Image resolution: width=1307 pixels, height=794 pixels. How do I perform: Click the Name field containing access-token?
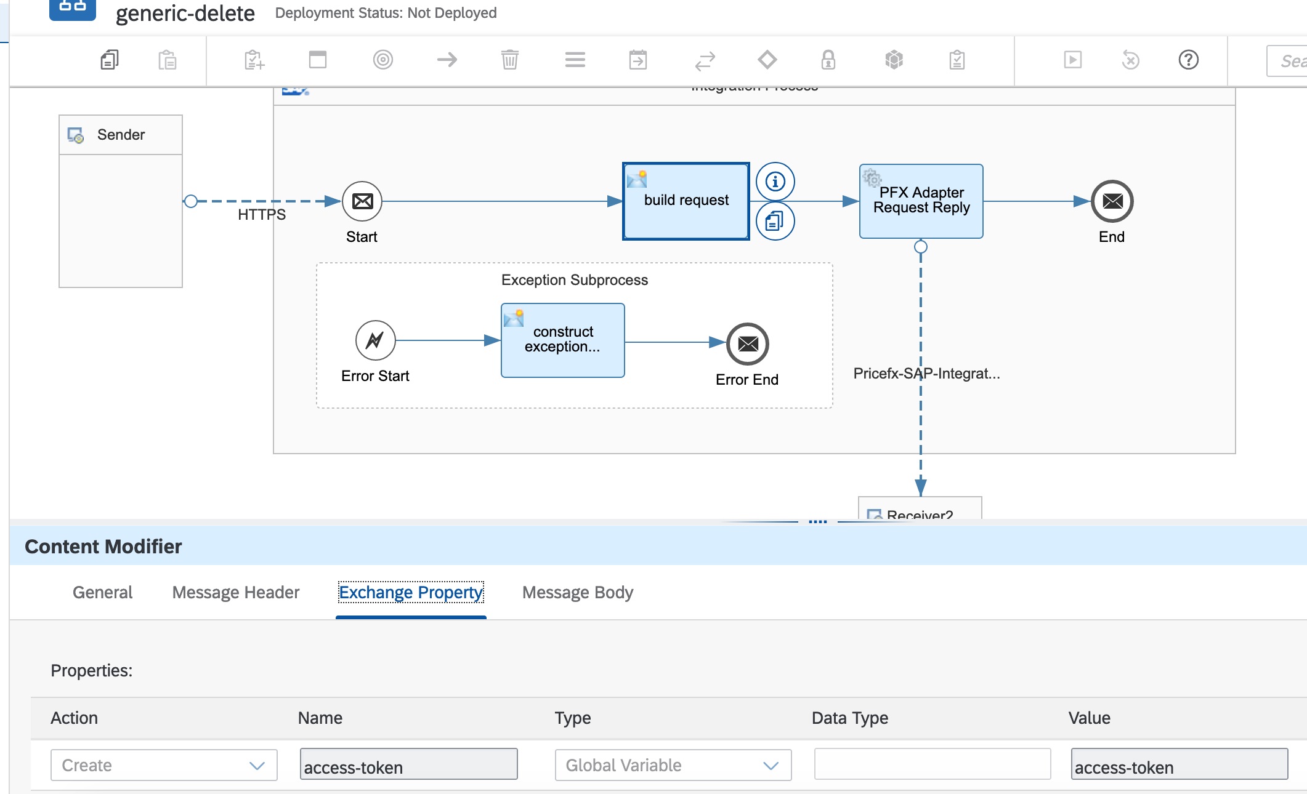point(408,765)
